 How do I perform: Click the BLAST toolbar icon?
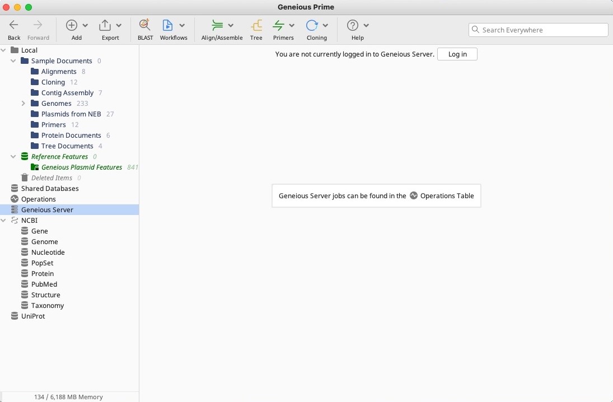click(x=145, y=26)
